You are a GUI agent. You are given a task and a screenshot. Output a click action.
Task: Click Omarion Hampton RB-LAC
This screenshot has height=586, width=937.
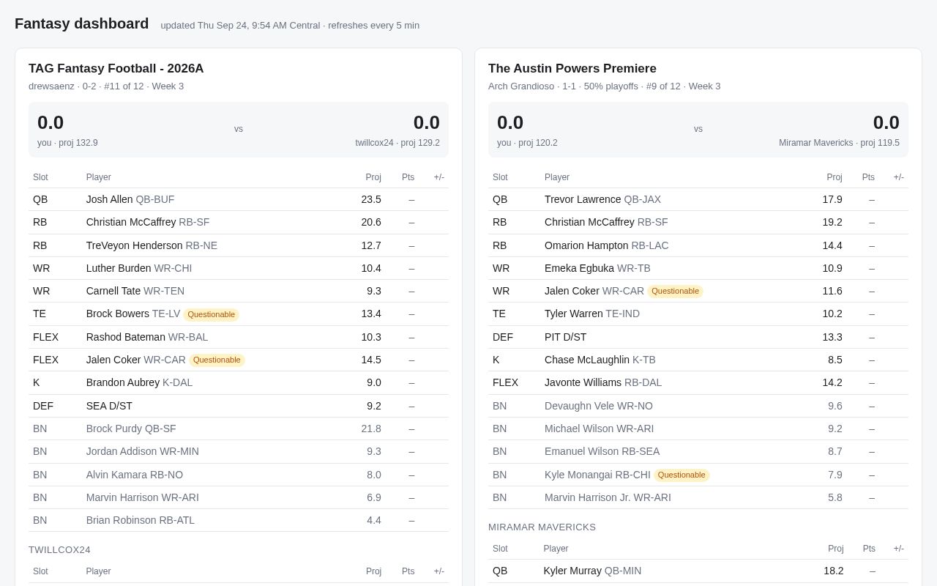point(606,245)
